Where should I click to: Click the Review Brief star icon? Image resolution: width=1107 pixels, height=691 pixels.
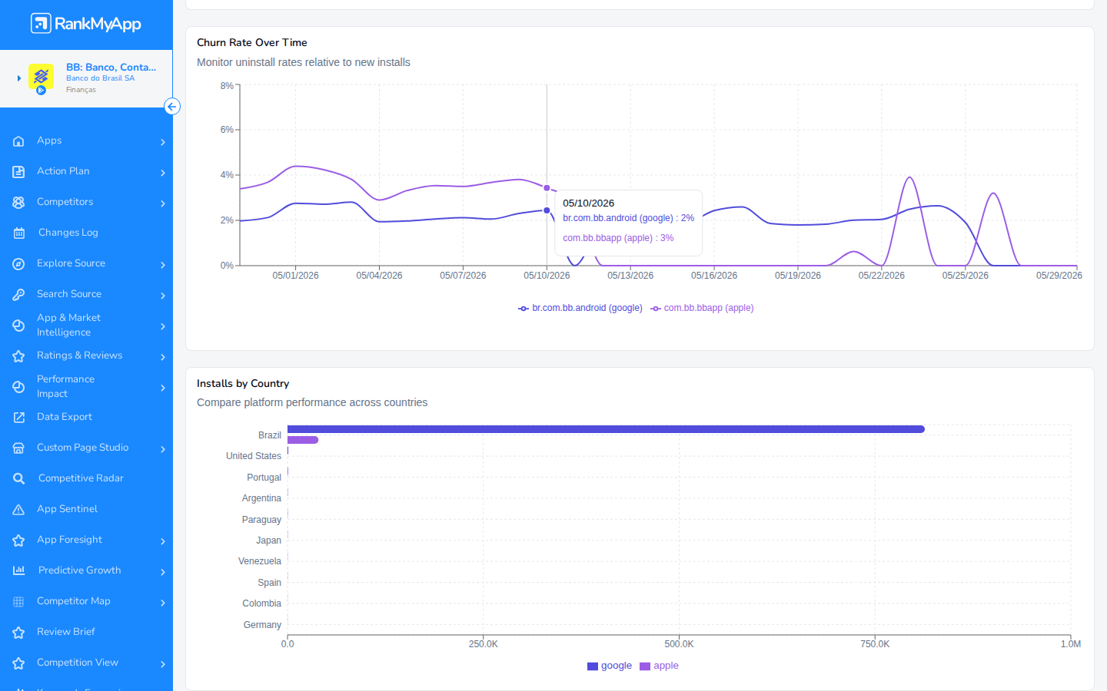click(18, 633)
